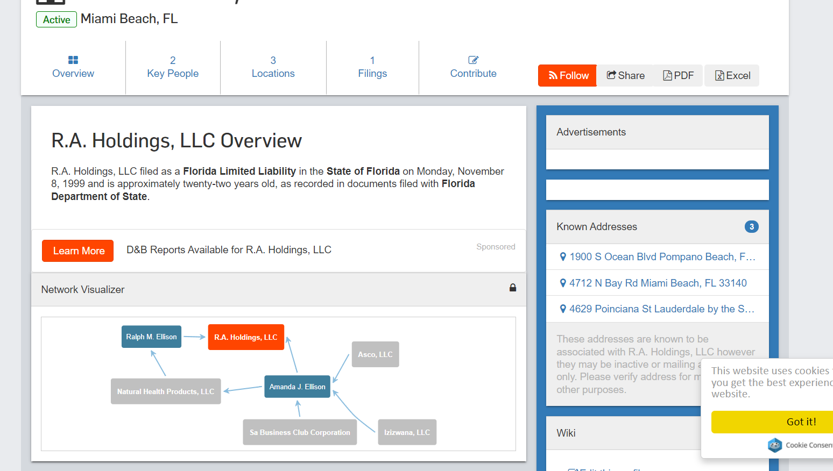Select the Amanda J. Ellison node
This screenshot has width=833, height=471.
click(298, 387)
